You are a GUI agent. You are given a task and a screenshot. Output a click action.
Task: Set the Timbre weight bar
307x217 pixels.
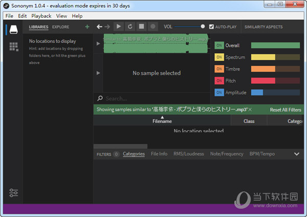pos(275,69)
